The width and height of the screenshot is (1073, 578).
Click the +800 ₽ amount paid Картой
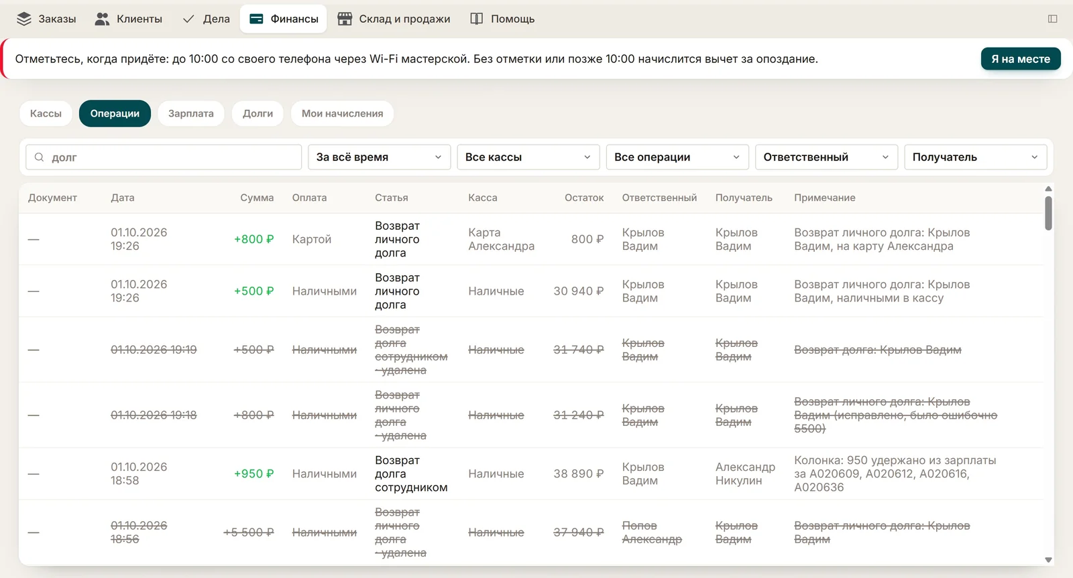(253, 239)
